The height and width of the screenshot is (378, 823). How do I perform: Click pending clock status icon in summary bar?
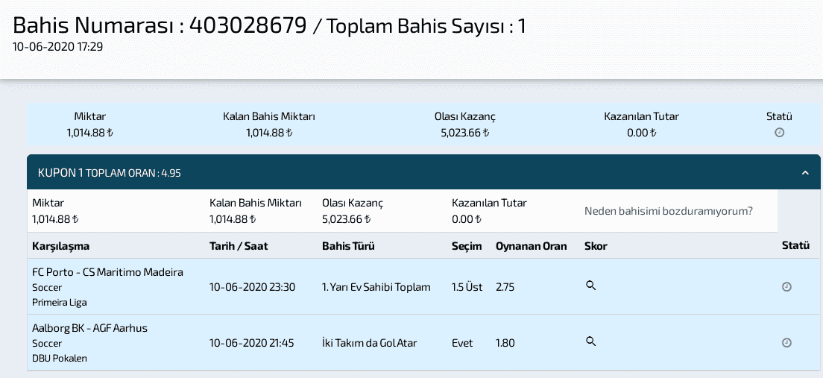780,133
